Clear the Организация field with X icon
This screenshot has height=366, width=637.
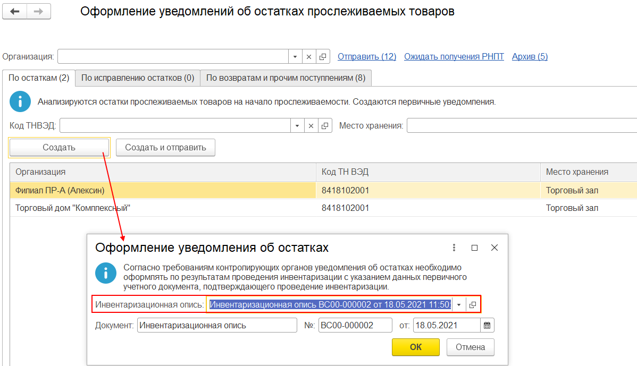point(309,57)
